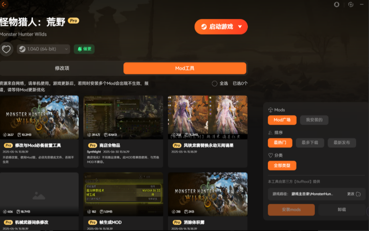This screenshot has width=369, height=231.
Task: Open the dropdown arrow on 启动游戏
Action: point(240,27)
